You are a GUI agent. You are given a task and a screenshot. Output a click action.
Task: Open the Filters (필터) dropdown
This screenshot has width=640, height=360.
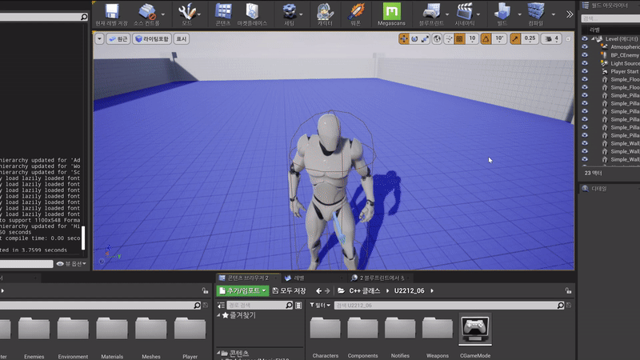pos(319,306)
